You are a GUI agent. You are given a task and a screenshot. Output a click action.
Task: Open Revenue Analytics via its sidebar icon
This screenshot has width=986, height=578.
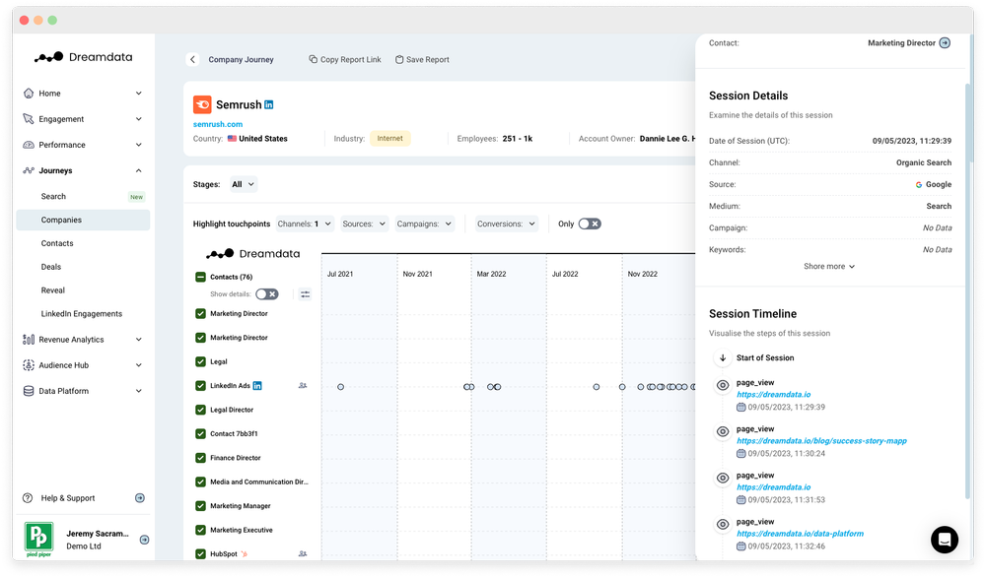click(x=30, y=339)
